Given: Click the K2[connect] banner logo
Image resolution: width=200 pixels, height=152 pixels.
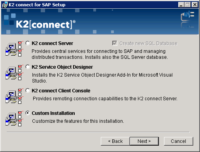Looking at the screenshot, I should point(45,24).
